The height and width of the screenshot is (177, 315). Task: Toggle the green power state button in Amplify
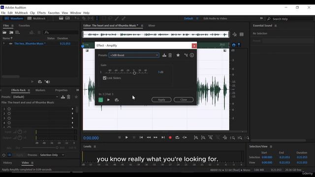pos(101,100)
